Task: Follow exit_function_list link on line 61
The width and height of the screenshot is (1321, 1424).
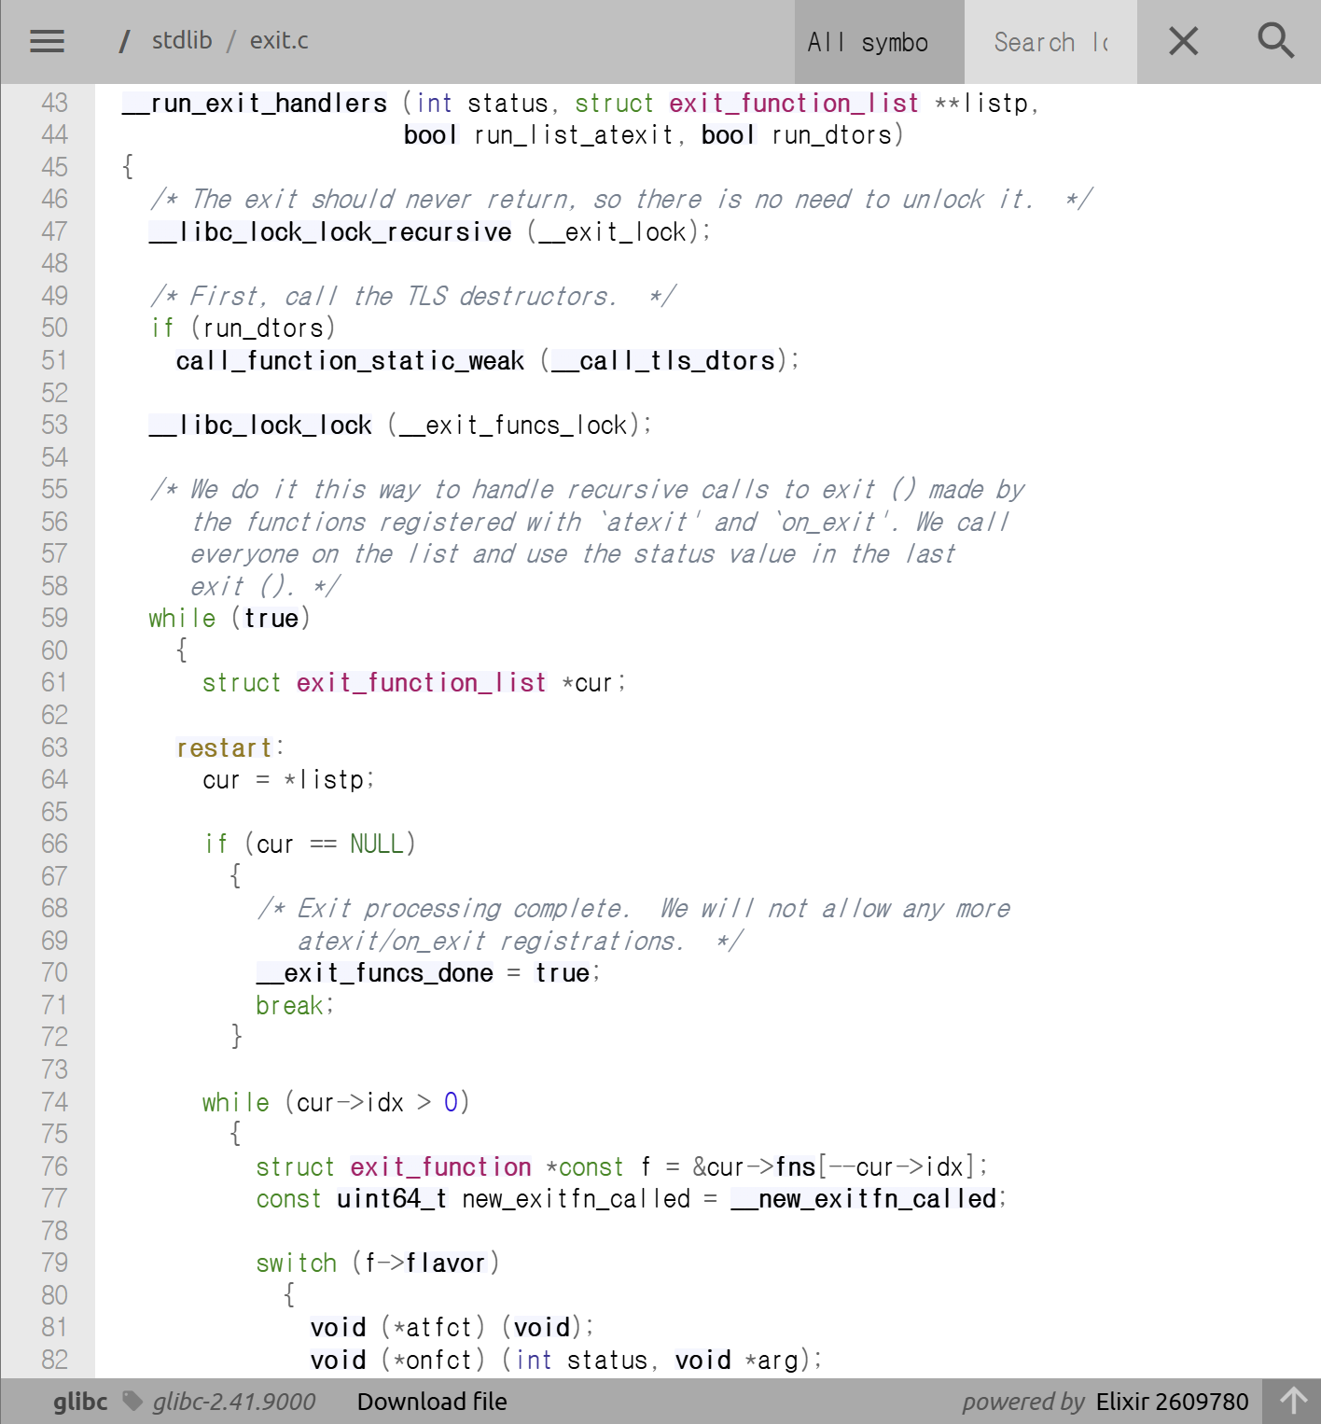Action: [x=422, y=682]
